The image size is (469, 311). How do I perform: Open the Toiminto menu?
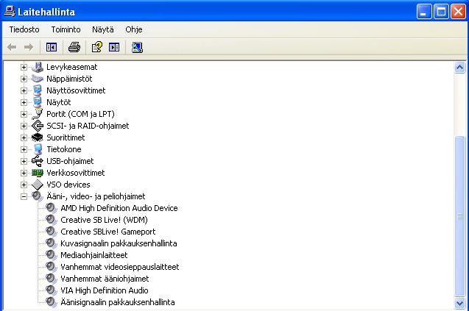[x=66, y=29]
